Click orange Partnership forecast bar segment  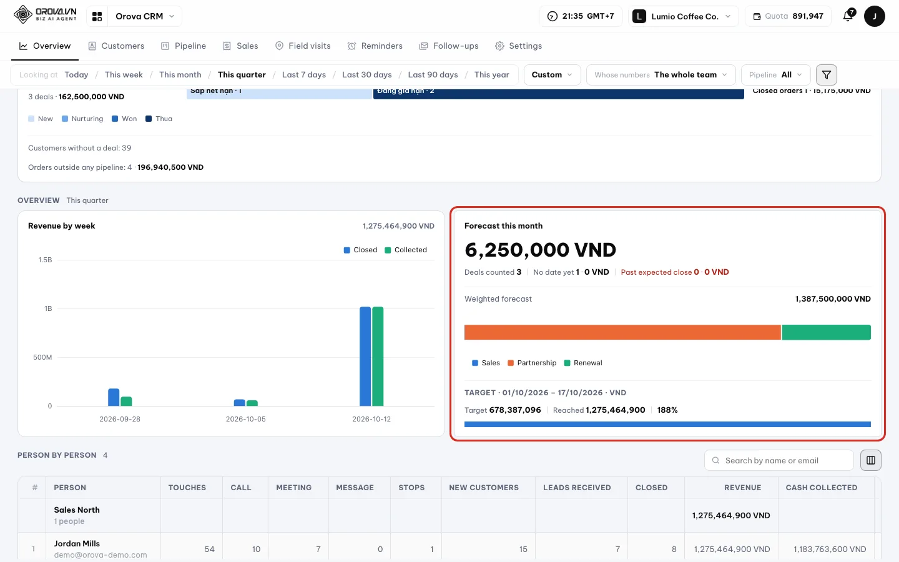pos(622,332)
